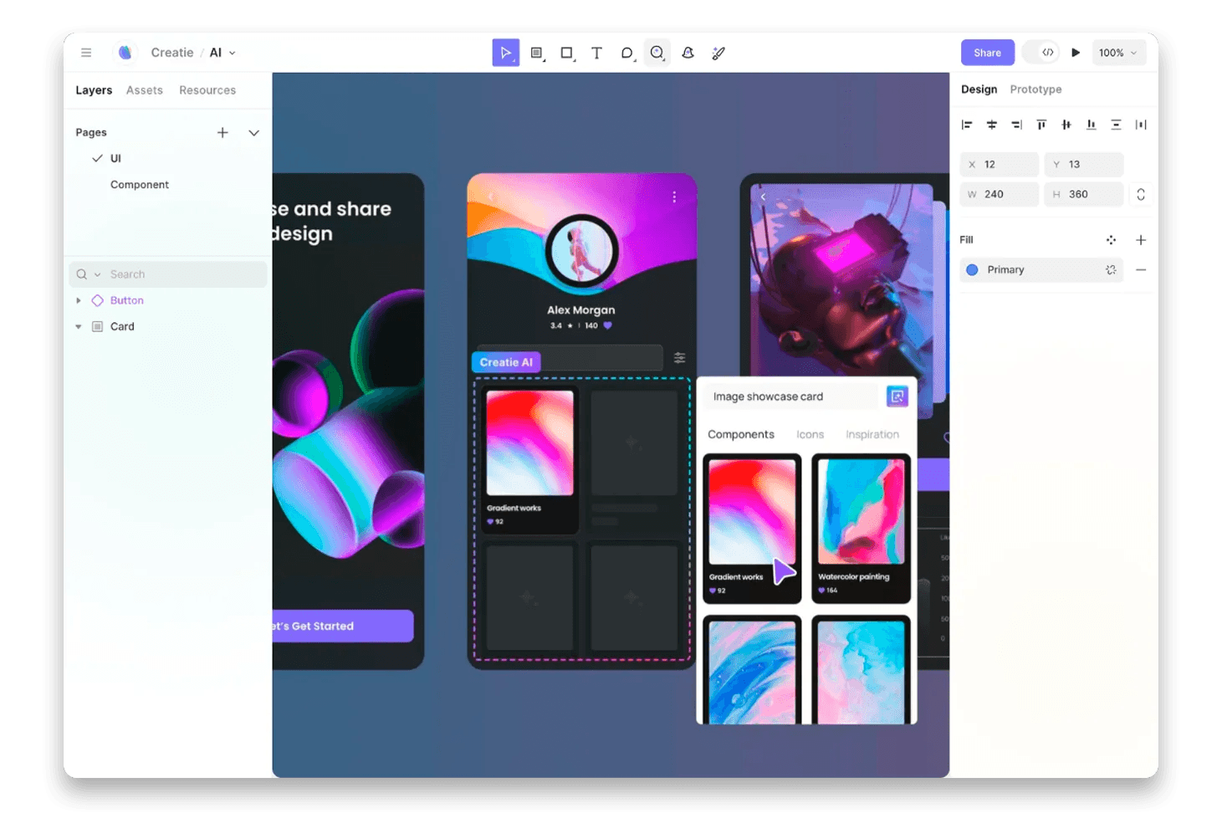
Task: Switch to the Design tab
Action: 979,90
